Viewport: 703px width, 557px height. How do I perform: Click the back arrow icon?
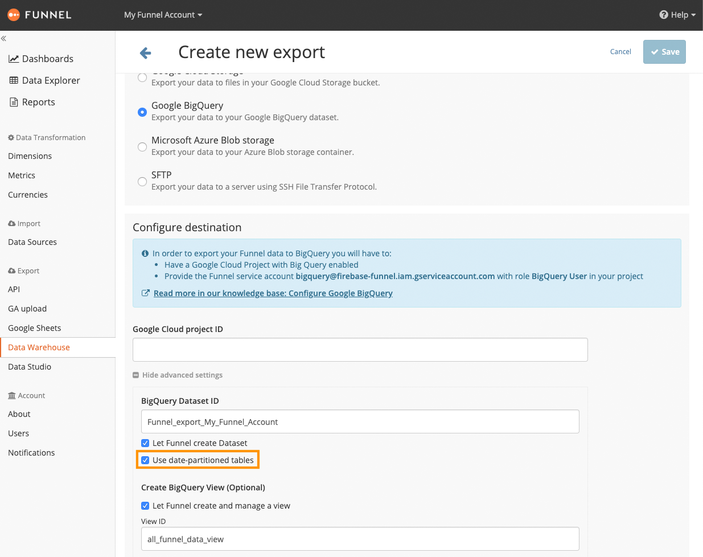pos(146,53)
